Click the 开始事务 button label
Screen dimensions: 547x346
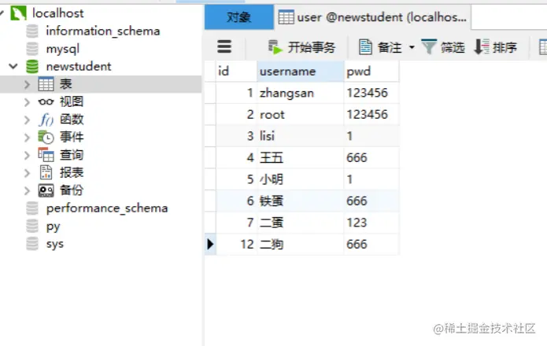click(x=312, y=47)
